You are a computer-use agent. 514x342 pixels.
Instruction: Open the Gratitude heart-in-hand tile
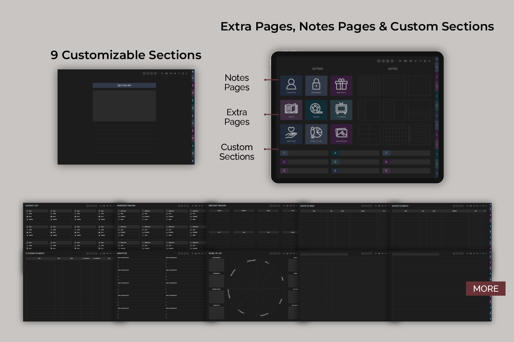click(x=291, y=134)
